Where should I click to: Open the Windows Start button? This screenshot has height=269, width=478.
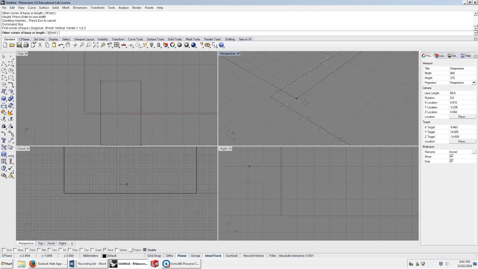7,264
